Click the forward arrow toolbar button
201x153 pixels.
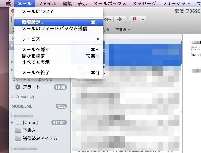tap(119, 19)
